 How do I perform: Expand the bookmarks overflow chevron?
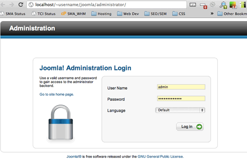pos(212,13)
